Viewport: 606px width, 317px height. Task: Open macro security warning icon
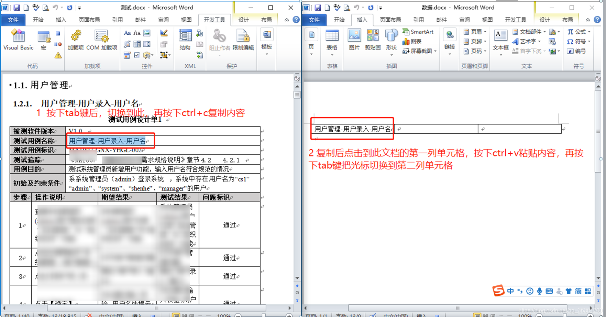click(x=58, y=55)
